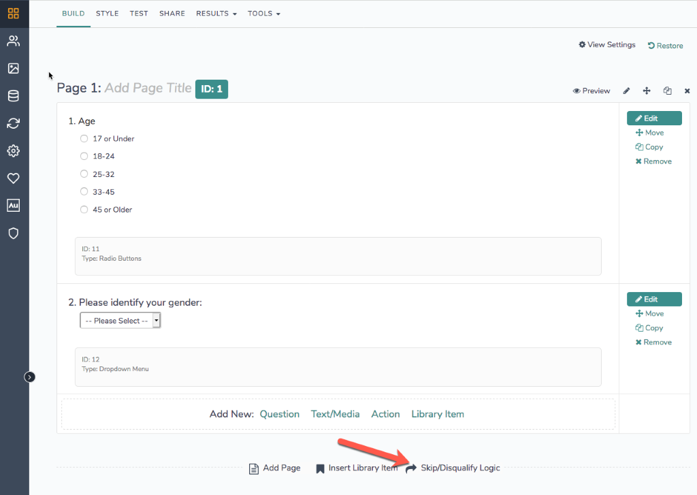This screenshot has width=697, height=495.
Task: Click the copy page icon
Action: click(x=668, y=91)
